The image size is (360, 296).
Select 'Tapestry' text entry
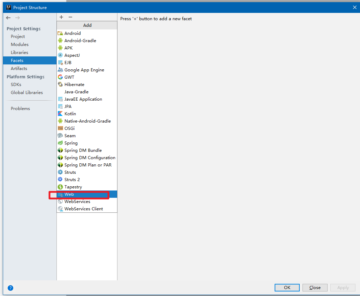[x=73, y=187]
